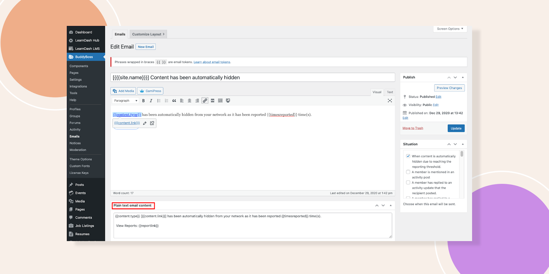Open Job Listings in sidebar
This screenshot has height=274, width=549.
(86, 226)
